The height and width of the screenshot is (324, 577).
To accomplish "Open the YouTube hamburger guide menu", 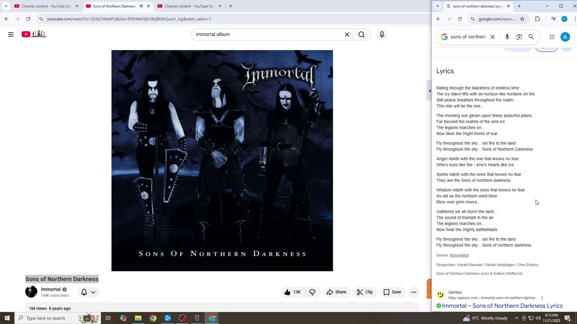I will tap(11, 34).
